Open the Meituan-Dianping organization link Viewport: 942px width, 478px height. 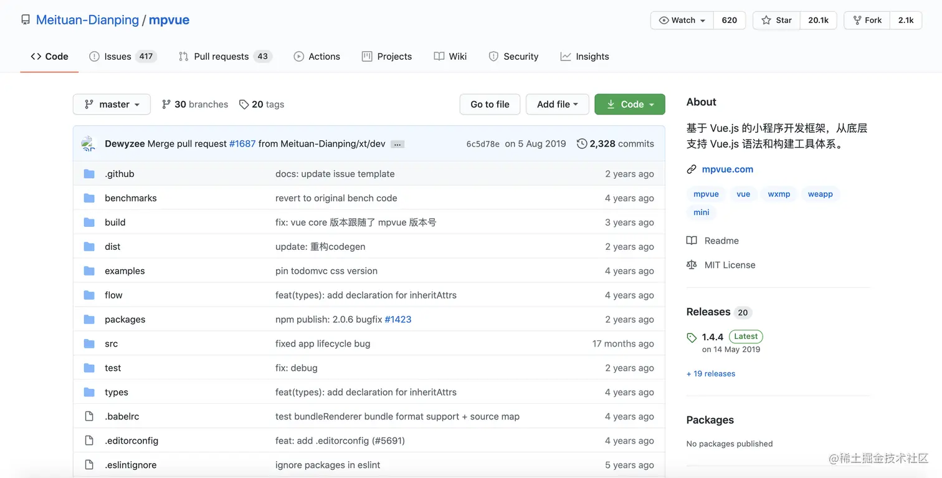click(x=87, y=20)
